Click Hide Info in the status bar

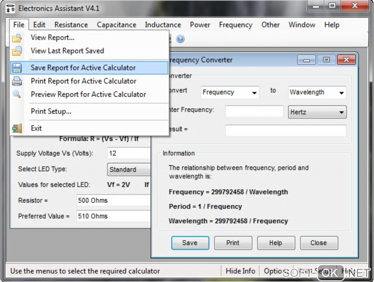click(x=241, y=271)
